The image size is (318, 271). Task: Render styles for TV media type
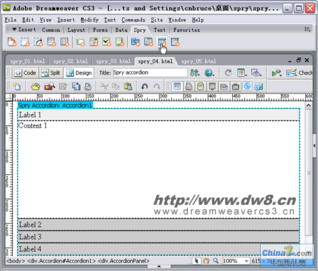(x=236, y=87)
